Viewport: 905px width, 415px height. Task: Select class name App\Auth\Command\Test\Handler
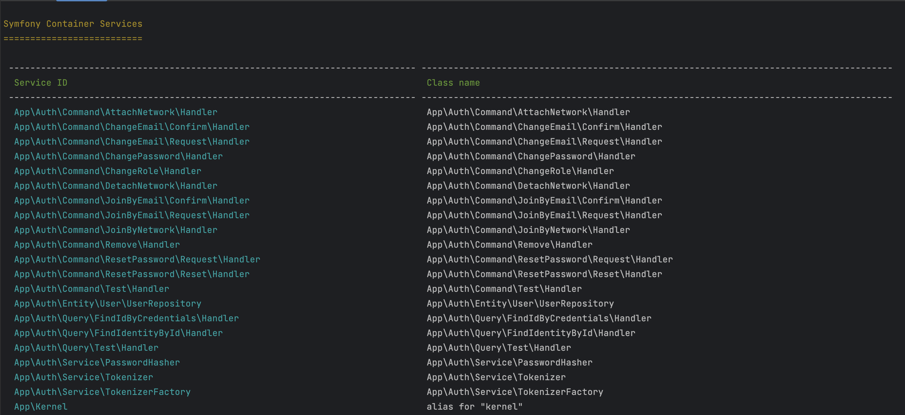(x=504, y=289)
